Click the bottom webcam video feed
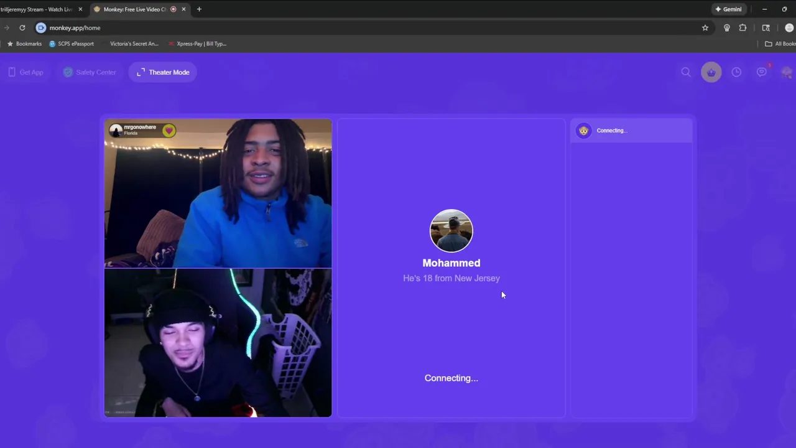This screenshot has height=448, width=796. [218, 343]
